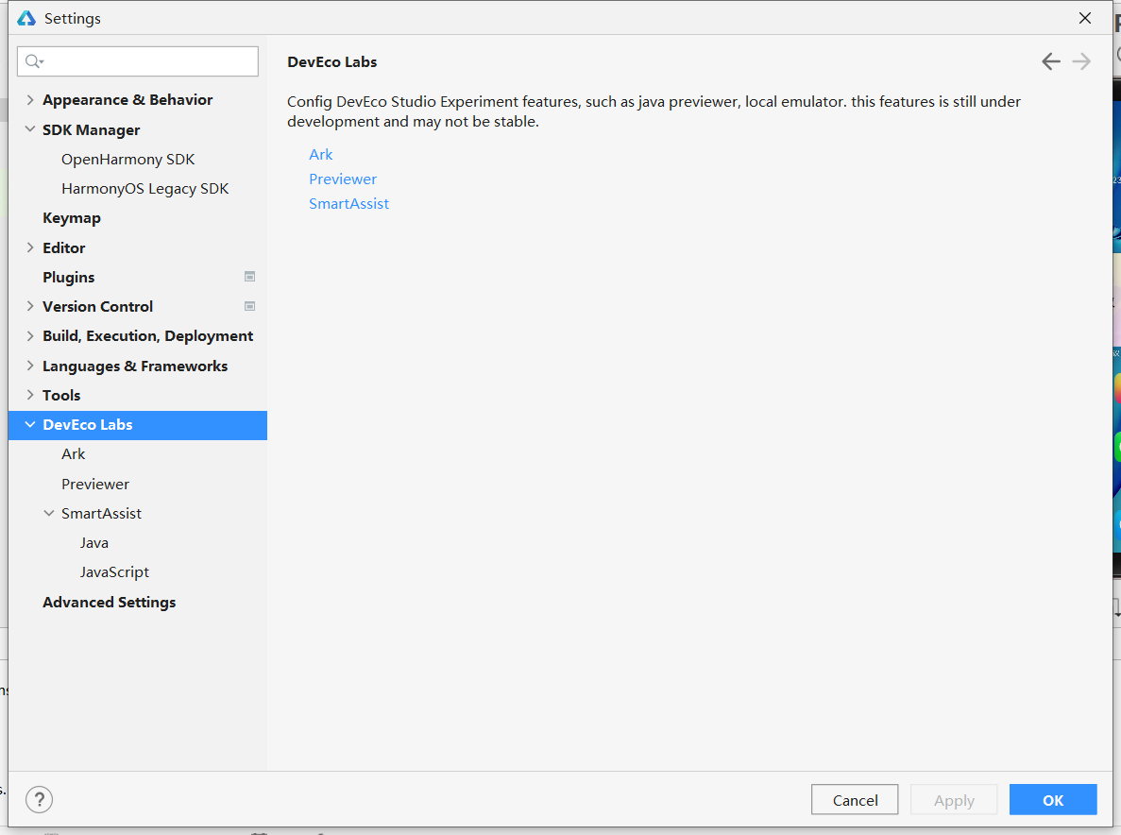Open Advanced Settings page
This screenshot has width=1121, height=835.
tap(110, 602)
